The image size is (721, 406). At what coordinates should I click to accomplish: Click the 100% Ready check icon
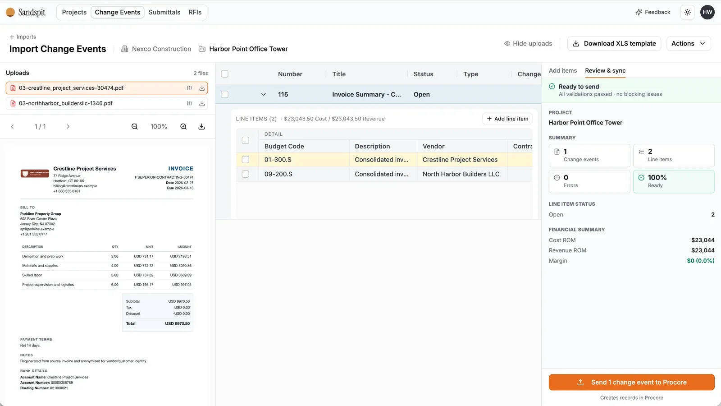(x=641, y=178)
